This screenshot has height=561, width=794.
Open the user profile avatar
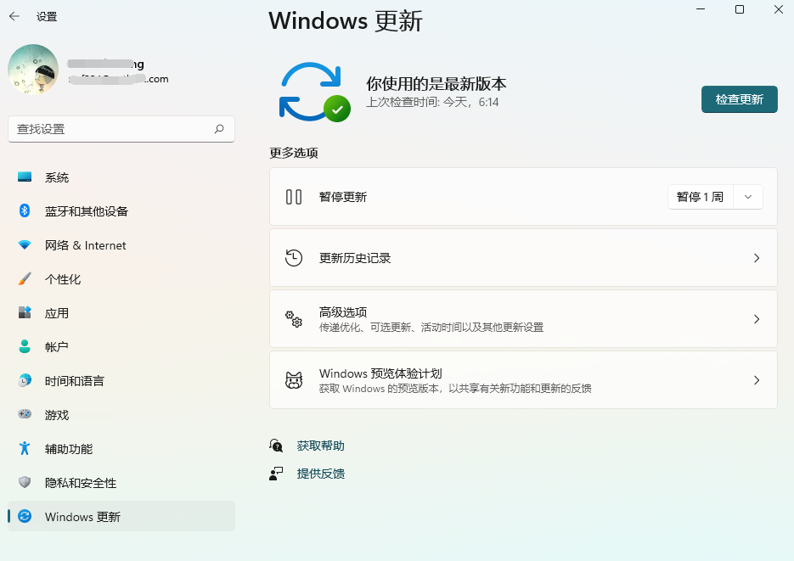(x=33, y=70)
